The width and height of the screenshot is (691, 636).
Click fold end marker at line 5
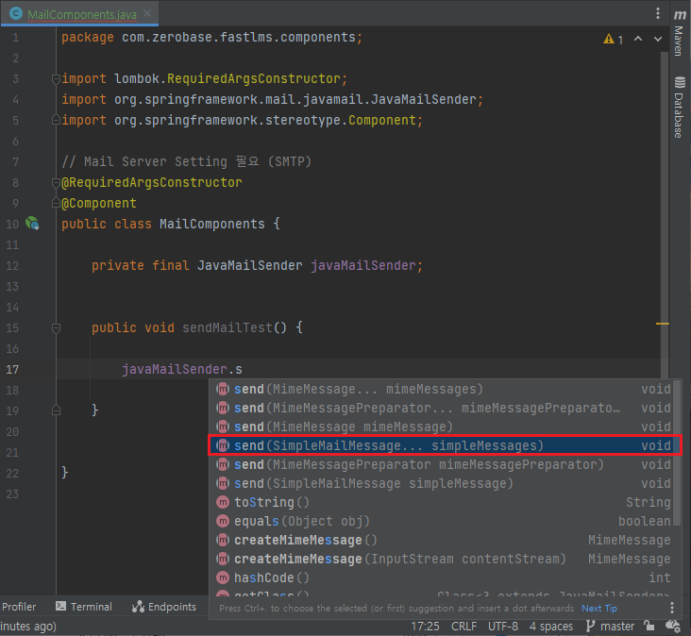pyautogui.click(x=56, y=120)
